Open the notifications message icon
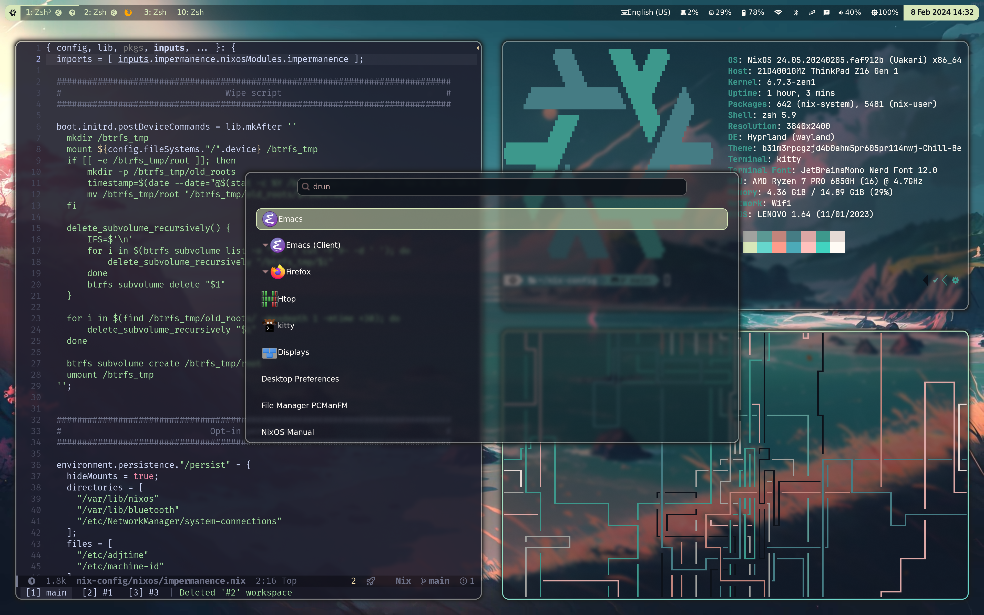 click(x=826, y=13)
